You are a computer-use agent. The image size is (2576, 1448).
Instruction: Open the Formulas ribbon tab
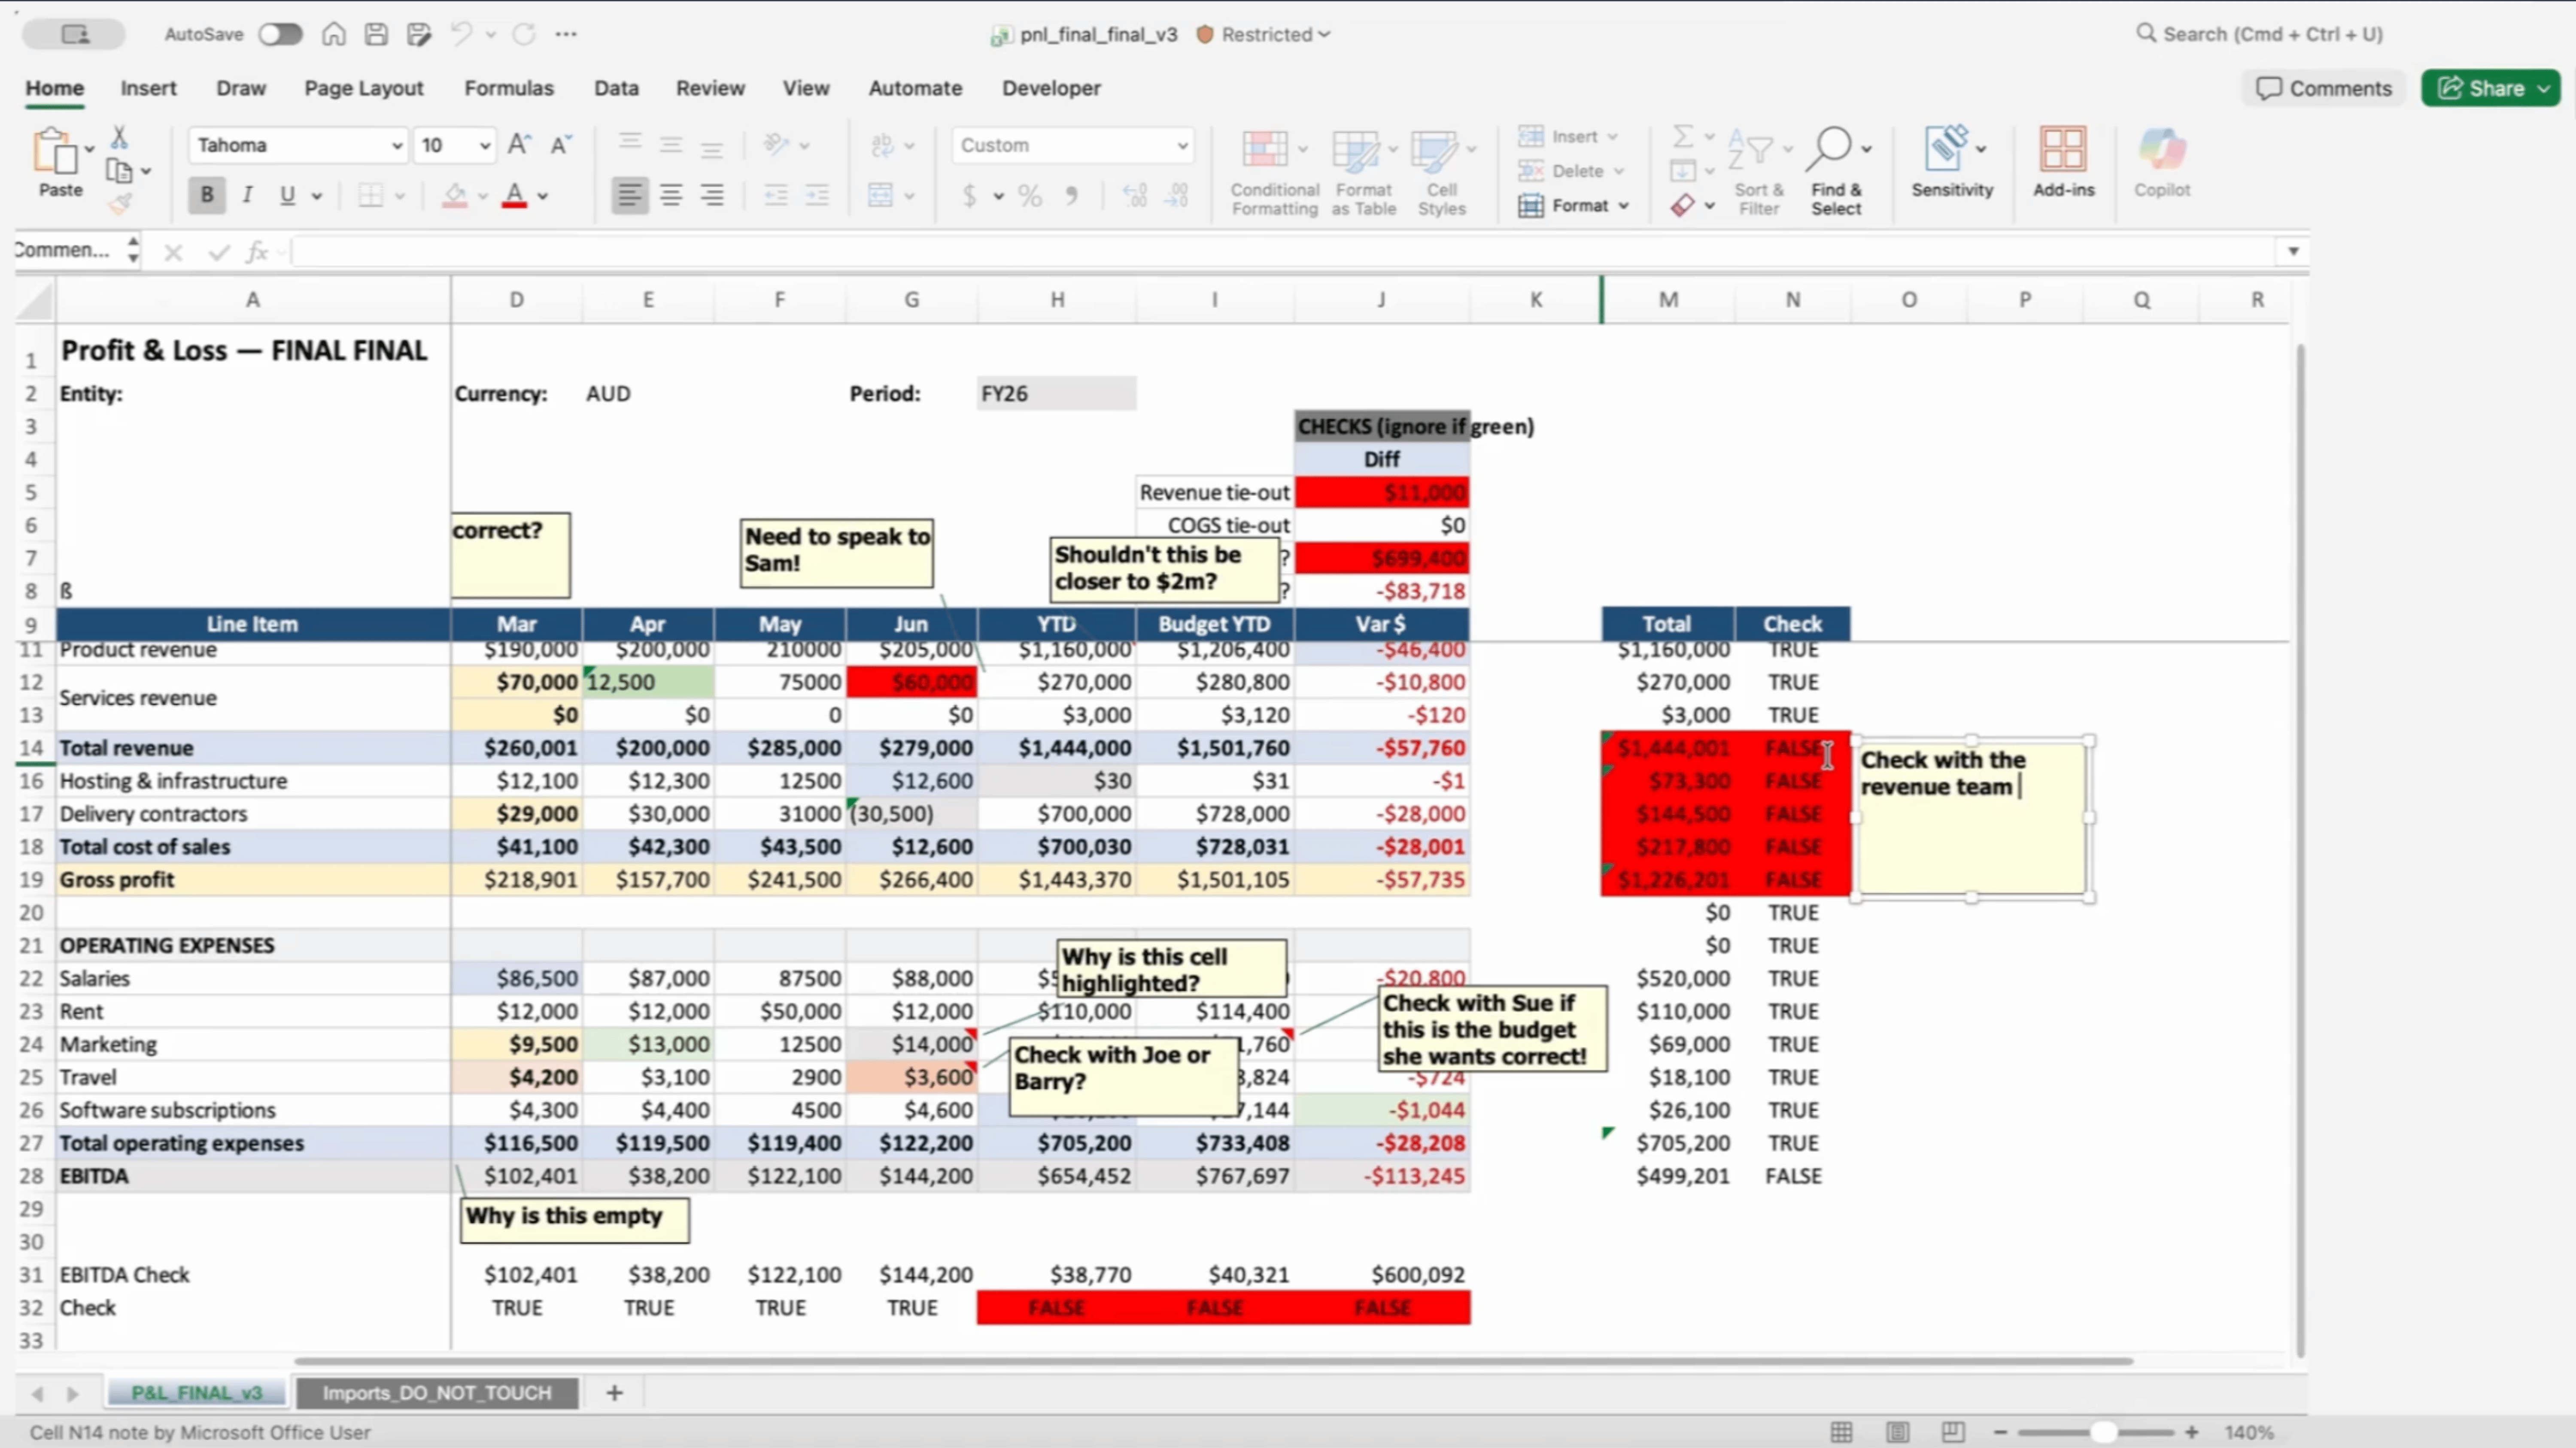508,88
